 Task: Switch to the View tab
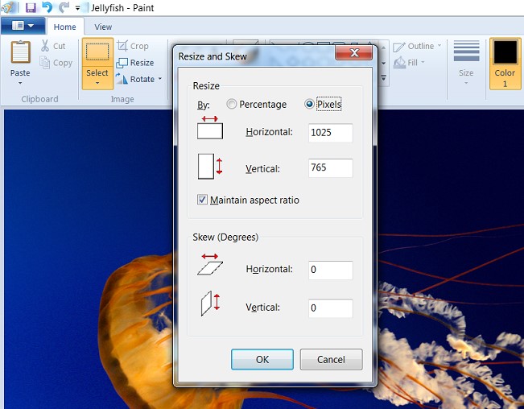[103, 27]
